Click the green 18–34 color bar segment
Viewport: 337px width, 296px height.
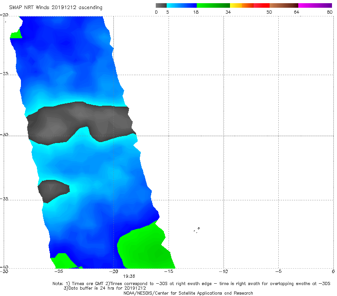pos(213,5)
